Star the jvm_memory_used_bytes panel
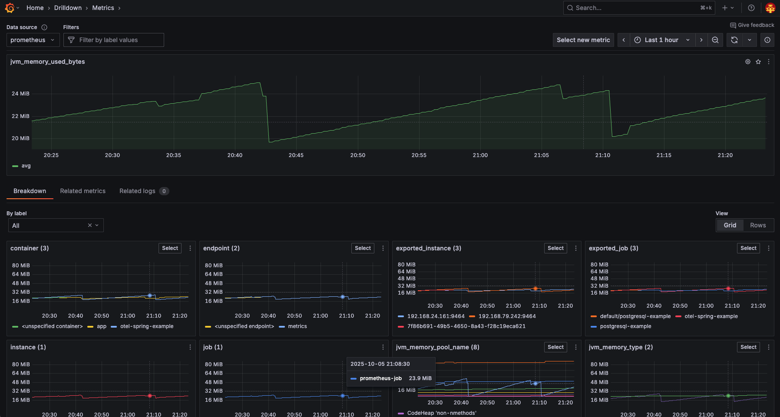Viewport: 780px width, 417px height. pos(758,62)
